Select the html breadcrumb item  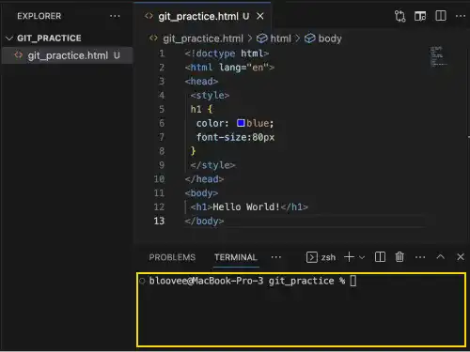(280, 38)
